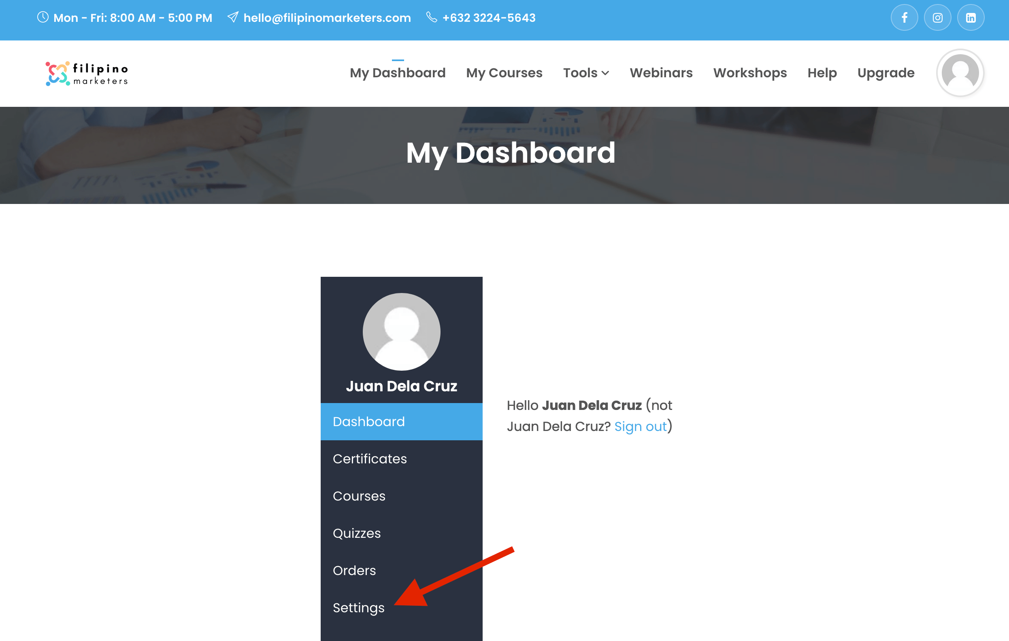Expand the Tools dropdown menu

[586, 73]
